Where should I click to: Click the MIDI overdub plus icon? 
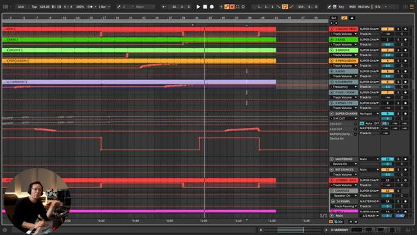[222, 7]
